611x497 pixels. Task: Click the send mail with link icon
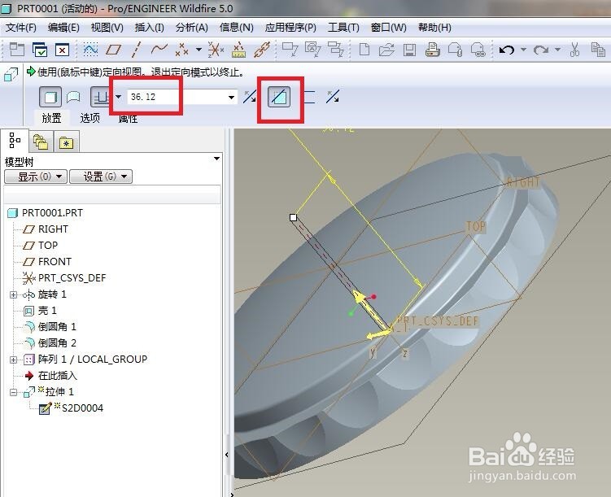[478, 50]
